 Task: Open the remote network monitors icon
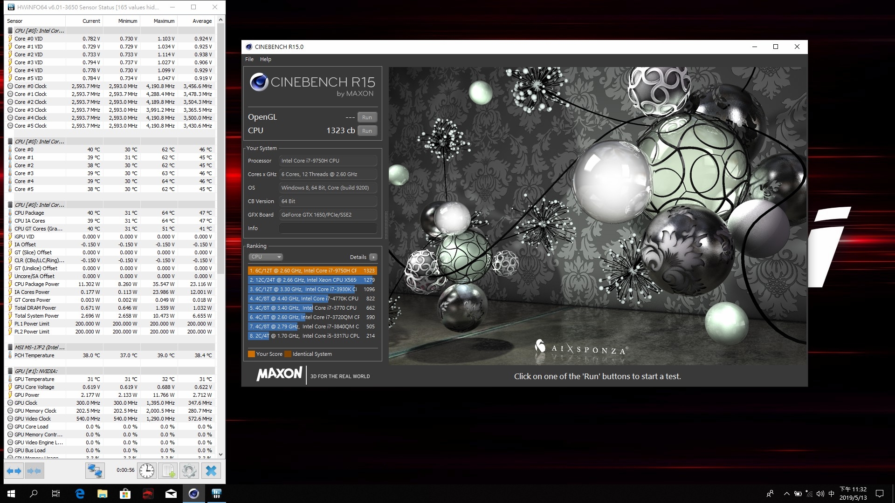coord(95,471)
